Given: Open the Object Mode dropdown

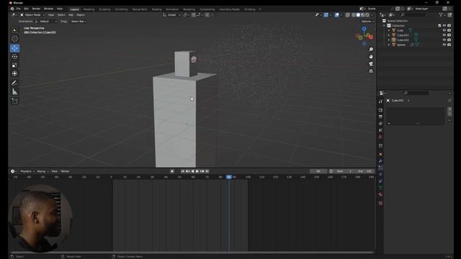Looking at the screenshot, I should pyautogui.click(x=32, y=15).
